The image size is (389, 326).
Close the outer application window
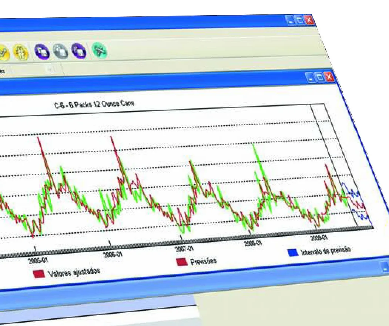click(309, 20)
